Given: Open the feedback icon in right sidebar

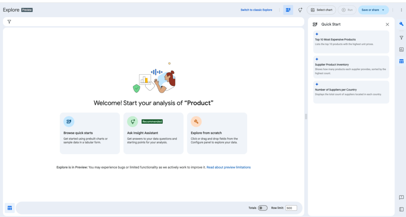Looking at the screenshot, I should [x=401, y=197].
